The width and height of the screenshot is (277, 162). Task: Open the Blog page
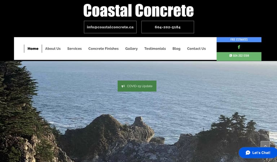click(176, 49)
